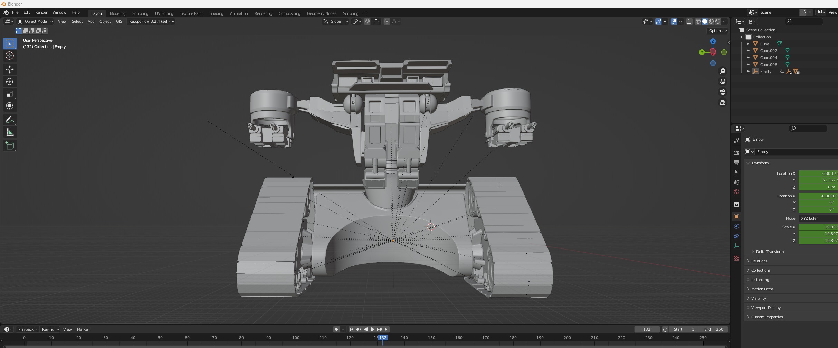Open the Render properties tab

736,153
